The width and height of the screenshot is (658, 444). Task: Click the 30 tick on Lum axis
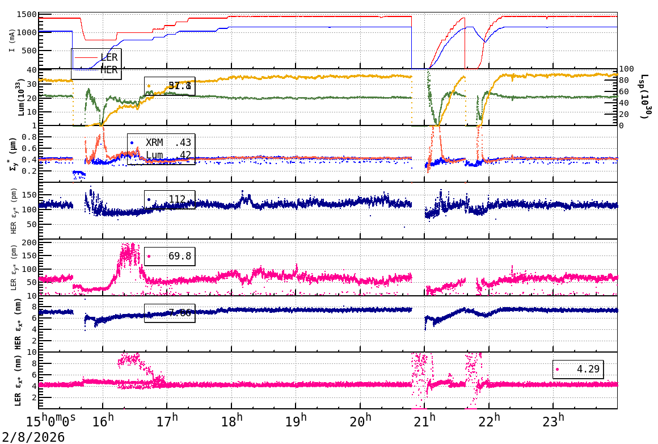pos(31,84)
